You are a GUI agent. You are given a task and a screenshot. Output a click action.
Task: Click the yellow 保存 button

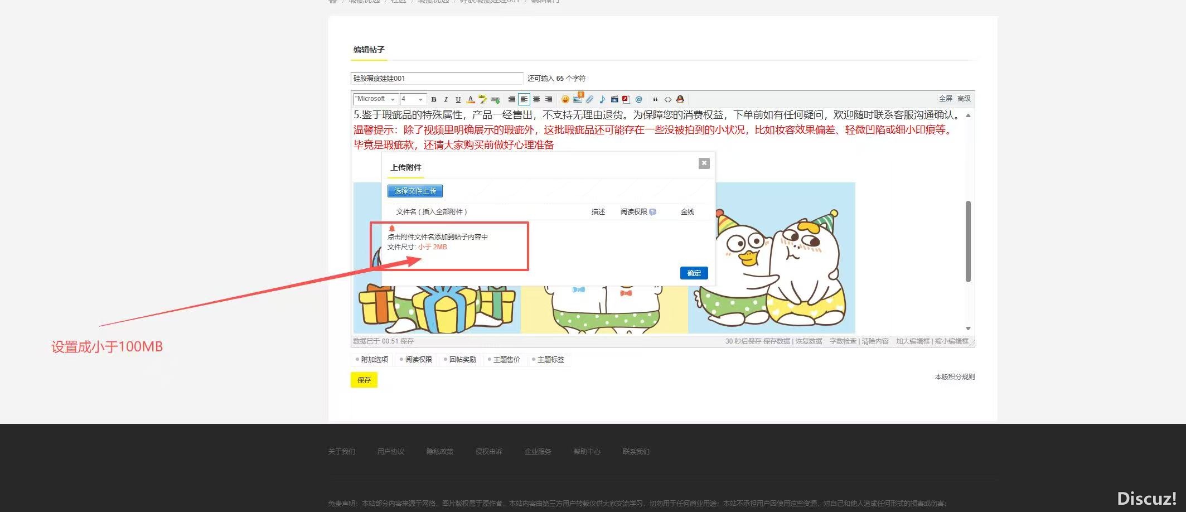[x=364, y=380]
